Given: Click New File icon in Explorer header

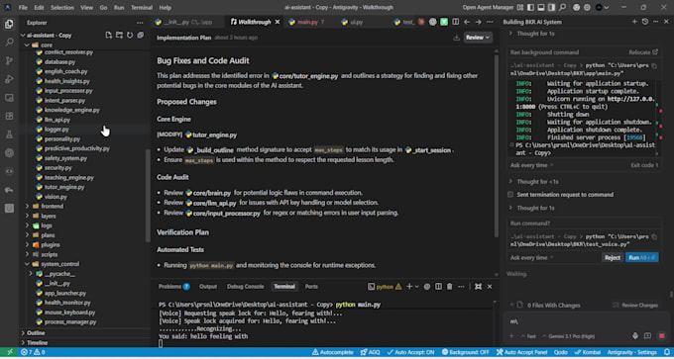Looking at the screenshot, I should (109, 36).
